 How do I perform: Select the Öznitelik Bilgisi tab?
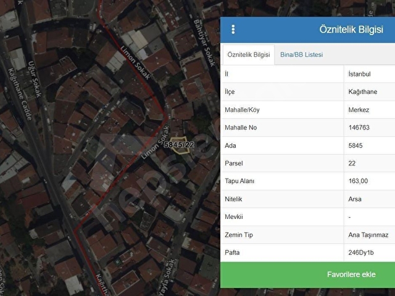(249, 55)
